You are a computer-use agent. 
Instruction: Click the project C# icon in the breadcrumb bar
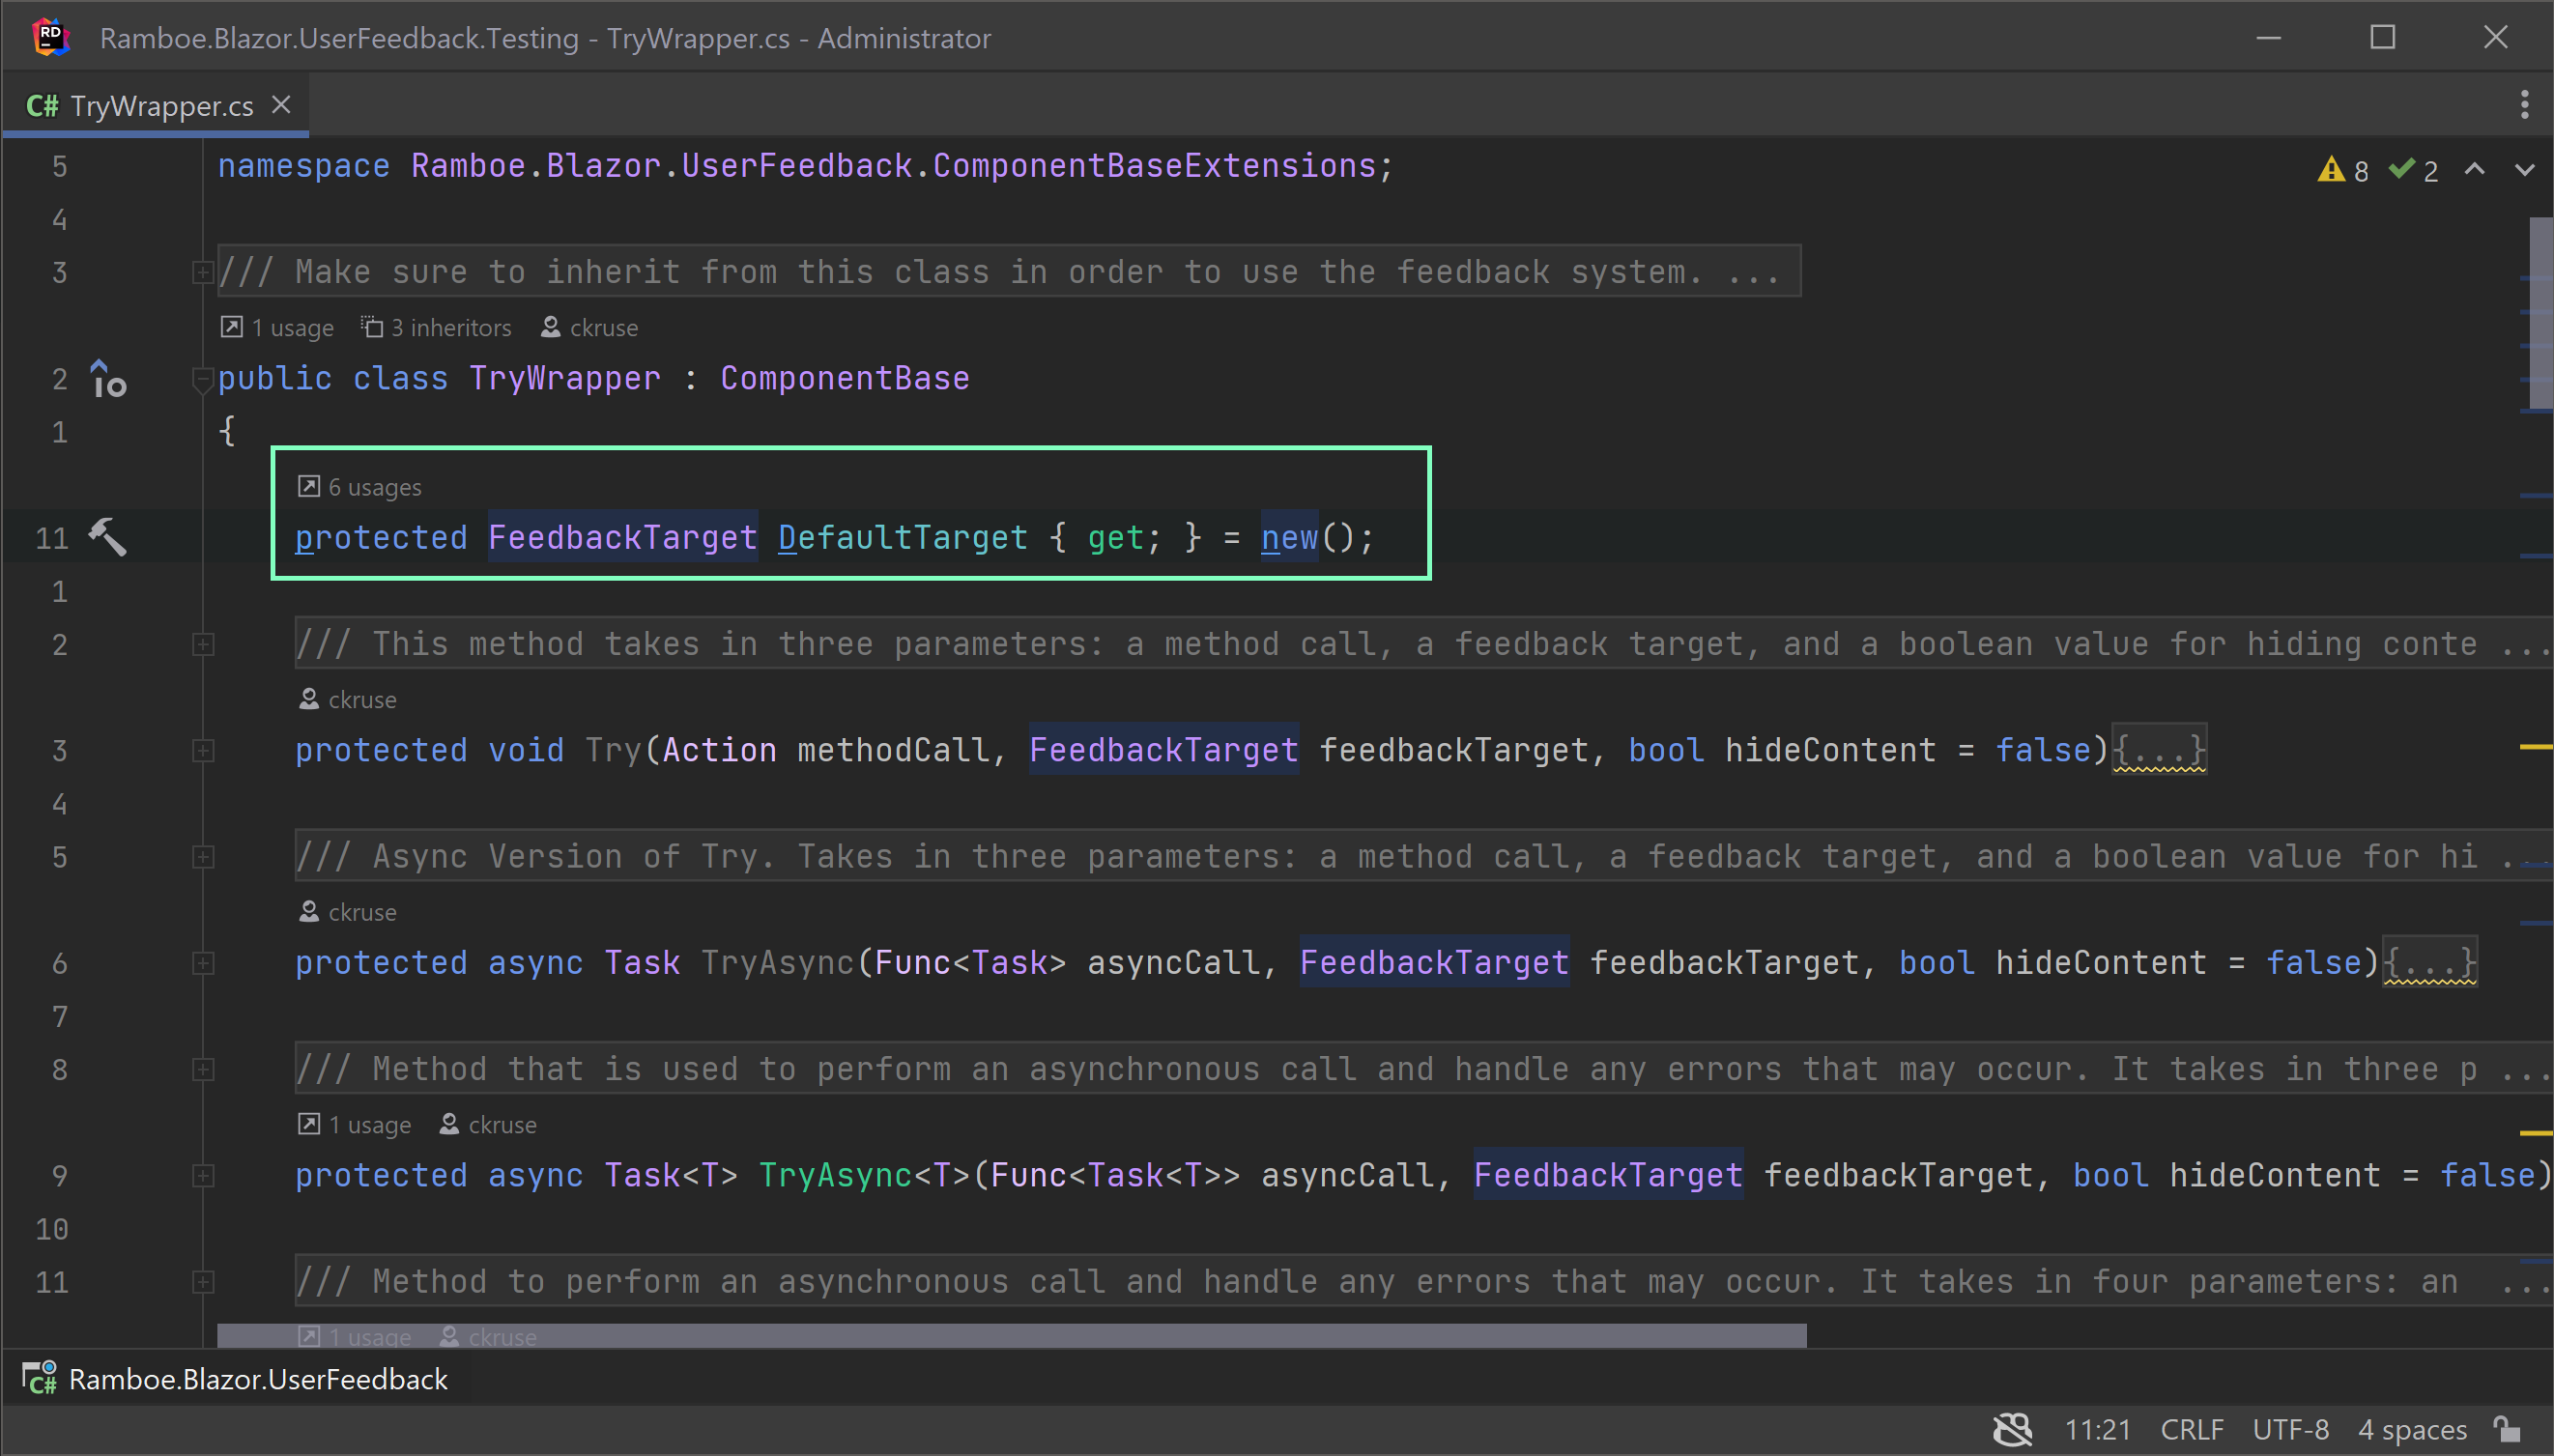pyautogui.click(x=40, y=1379)
